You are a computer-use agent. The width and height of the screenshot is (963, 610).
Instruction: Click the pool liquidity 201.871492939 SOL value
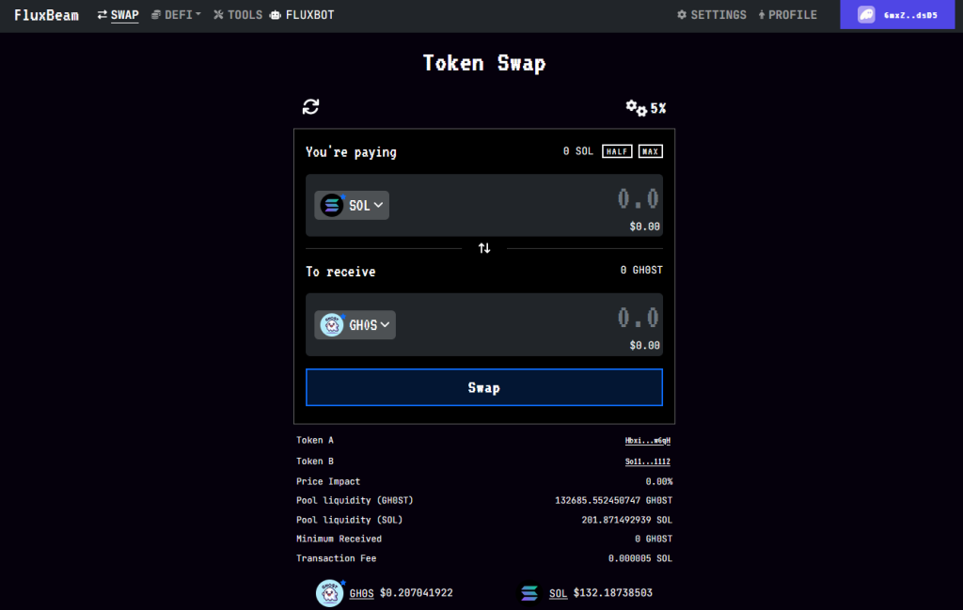point(627,520)
